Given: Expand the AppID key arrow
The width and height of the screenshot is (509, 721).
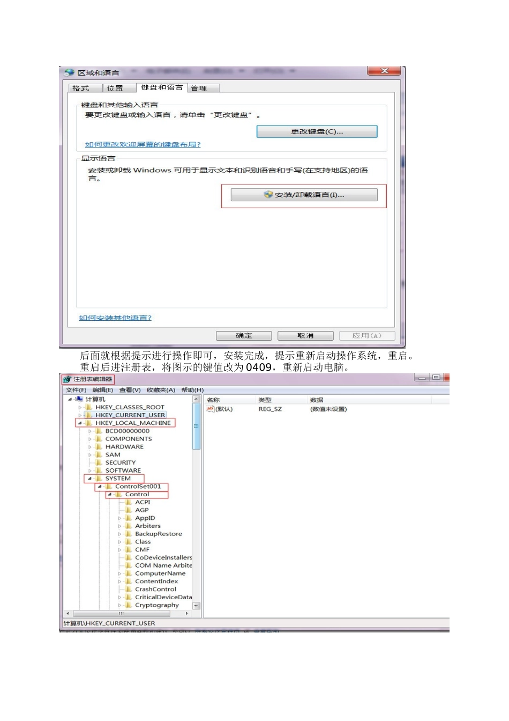Looking at the screenshot, I should pos(119,518).
